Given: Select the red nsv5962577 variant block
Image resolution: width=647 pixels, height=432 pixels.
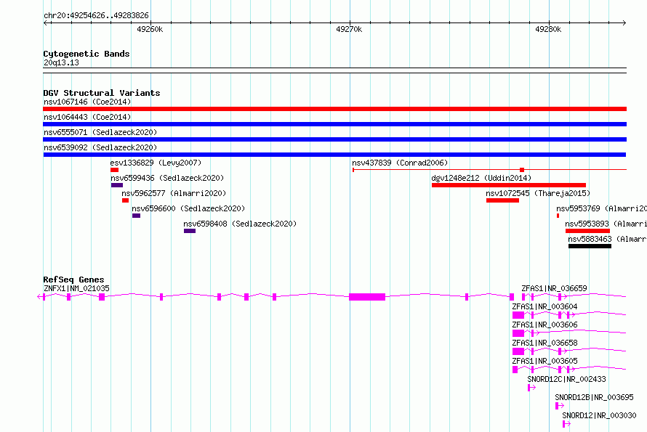Looking at the screenshot, I should pos(126,200).
